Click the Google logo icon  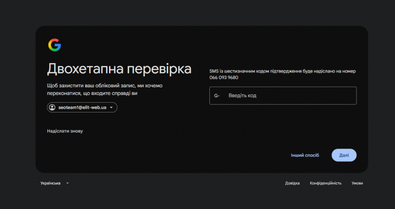coord(55,45)
